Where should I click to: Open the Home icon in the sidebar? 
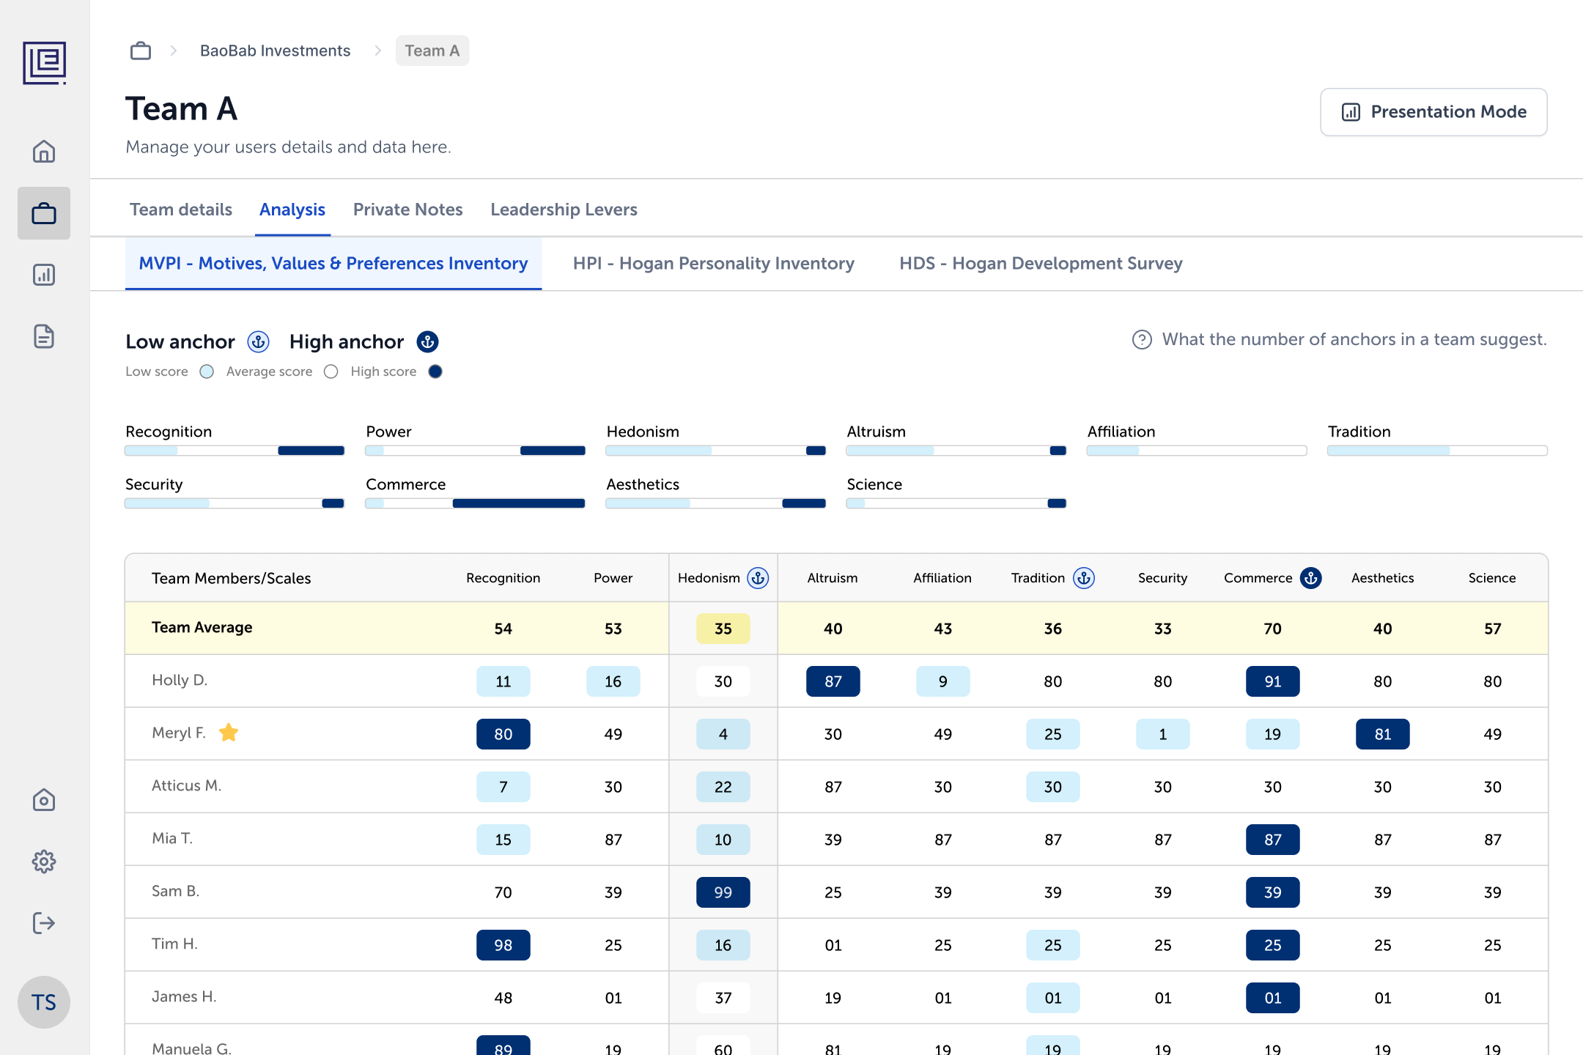(44, 152)
